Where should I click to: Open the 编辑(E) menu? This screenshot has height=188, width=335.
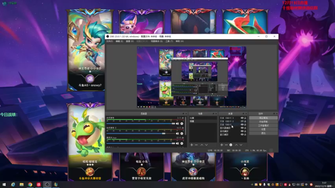tap(119, 41)
